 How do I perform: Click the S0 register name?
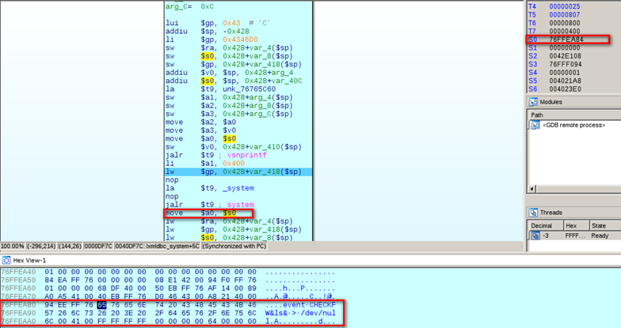pyautogui.click(x=532, y=40)
